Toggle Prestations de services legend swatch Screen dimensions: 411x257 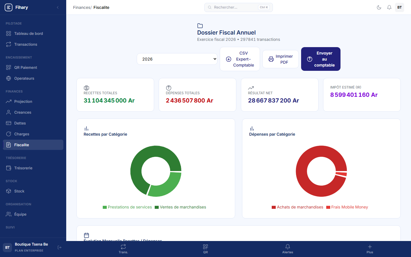pos(105,207)
